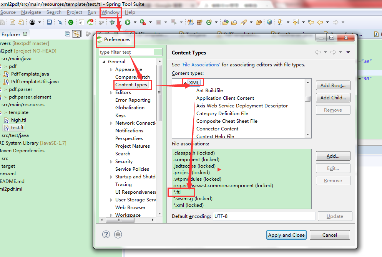The width and height of the screenshot is (382, 257).
Task: Collapse the XML content type node
Action: [185, 83]
